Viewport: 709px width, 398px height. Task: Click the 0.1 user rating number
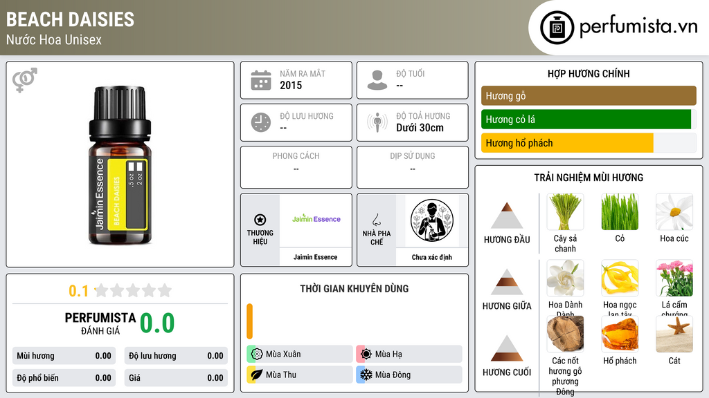point(78,291)
